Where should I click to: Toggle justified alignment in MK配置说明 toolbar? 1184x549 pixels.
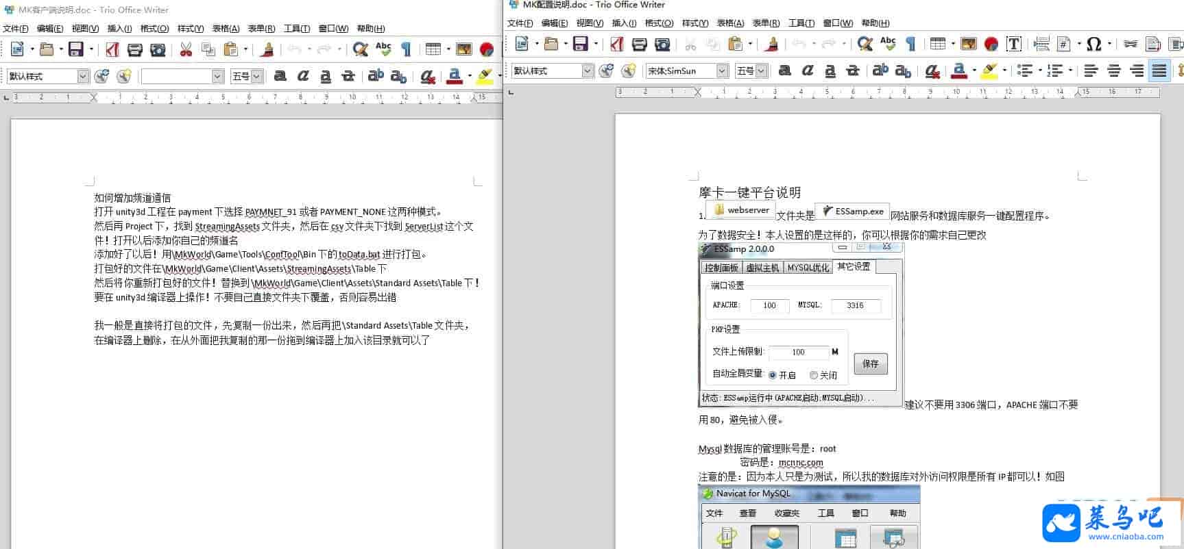(1159, 71)
